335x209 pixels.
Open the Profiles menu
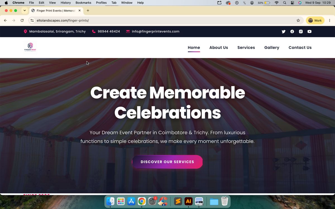(101, 3)
